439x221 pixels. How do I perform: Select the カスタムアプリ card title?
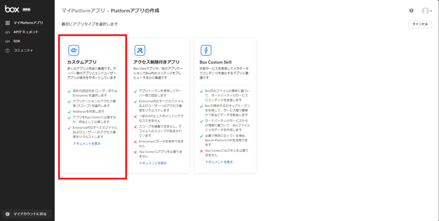click(82, 62)
